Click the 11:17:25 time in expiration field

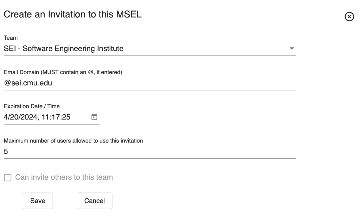pyautogui.click(x=56, y=117)
